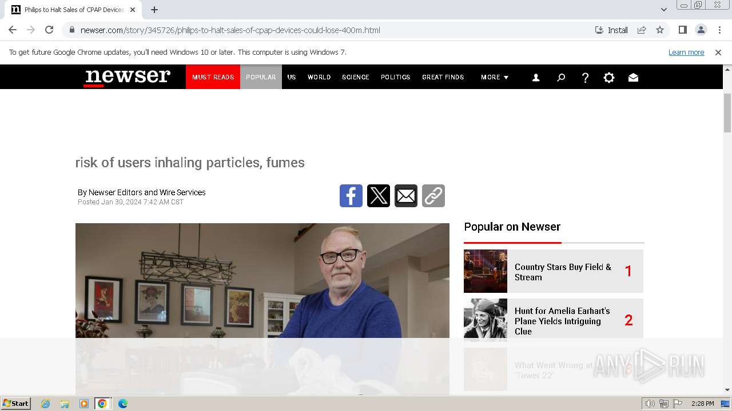Expand the MORE menu in Newser nav
The image size is (732, 411).
tap(495, 77)
